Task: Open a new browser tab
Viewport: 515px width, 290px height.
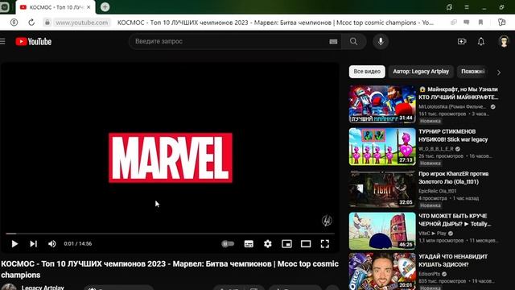Action: (x=105, y=7)
